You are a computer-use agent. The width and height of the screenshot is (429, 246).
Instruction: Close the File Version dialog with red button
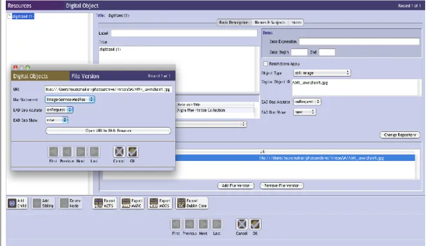point(15,68)
